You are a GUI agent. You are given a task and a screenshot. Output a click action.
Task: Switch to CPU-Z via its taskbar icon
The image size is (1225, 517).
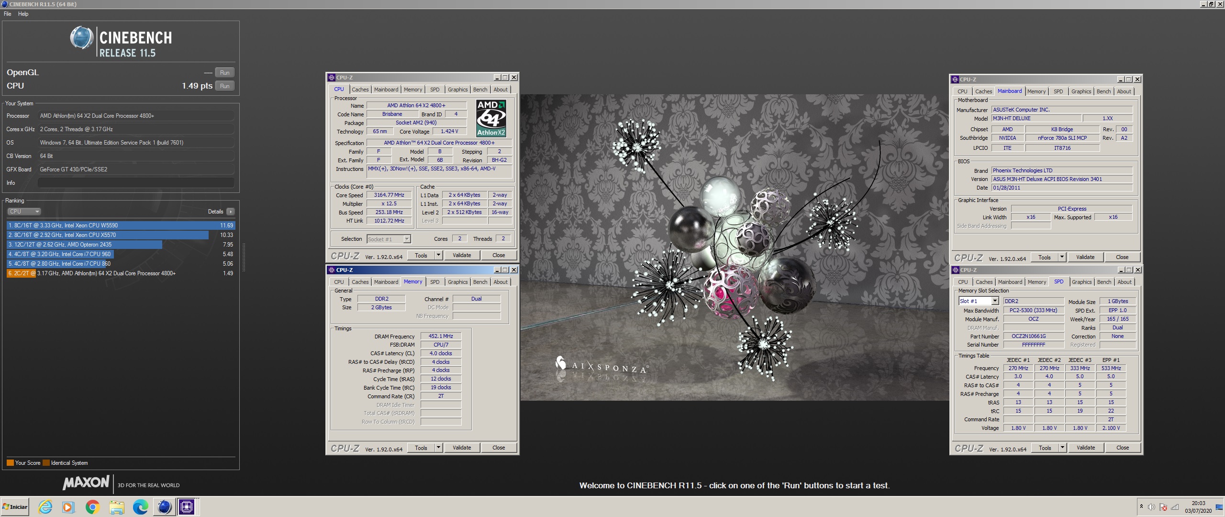coord(187,507)
